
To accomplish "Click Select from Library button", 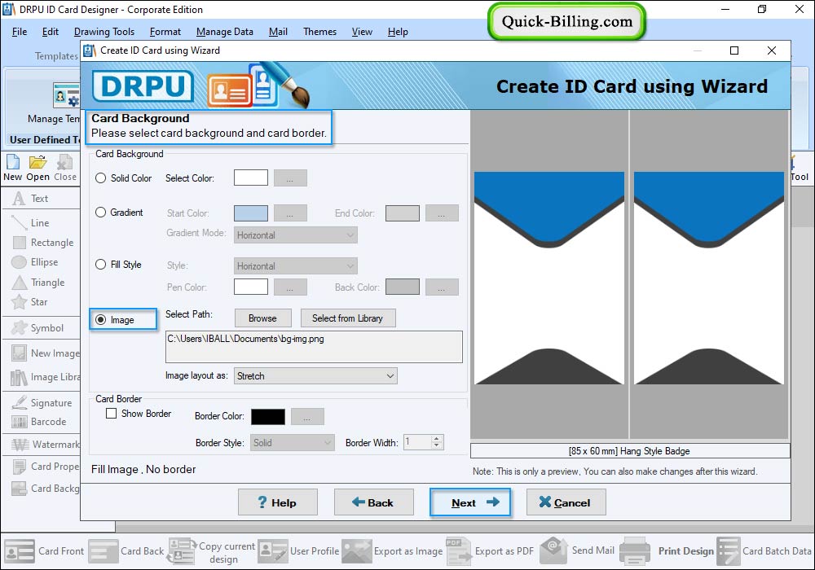I will coord(347,318).
